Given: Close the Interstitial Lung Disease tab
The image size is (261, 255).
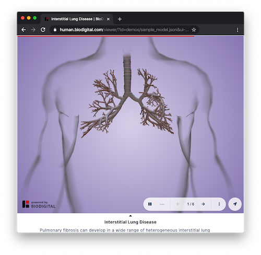Looking at the screenshot, I should [x=108, y=19].
